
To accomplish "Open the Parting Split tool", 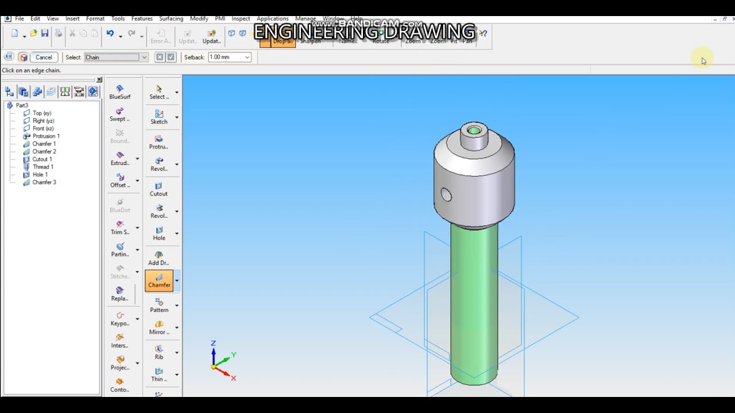I will click(x=120, y=250).
